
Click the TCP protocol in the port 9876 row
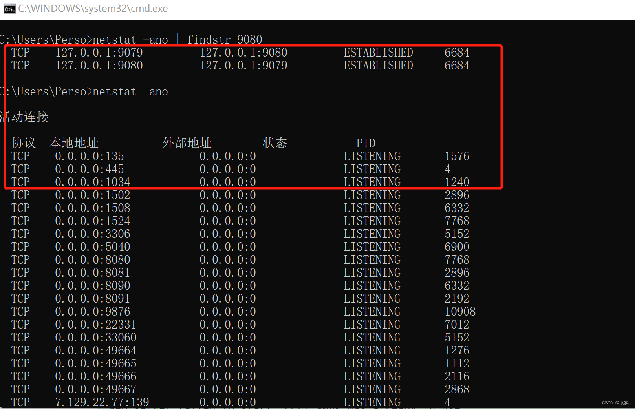20,312
